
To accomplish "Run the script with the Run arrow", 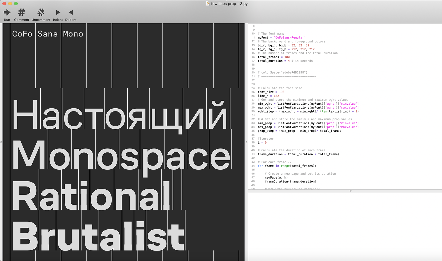I will click(7, 12).
